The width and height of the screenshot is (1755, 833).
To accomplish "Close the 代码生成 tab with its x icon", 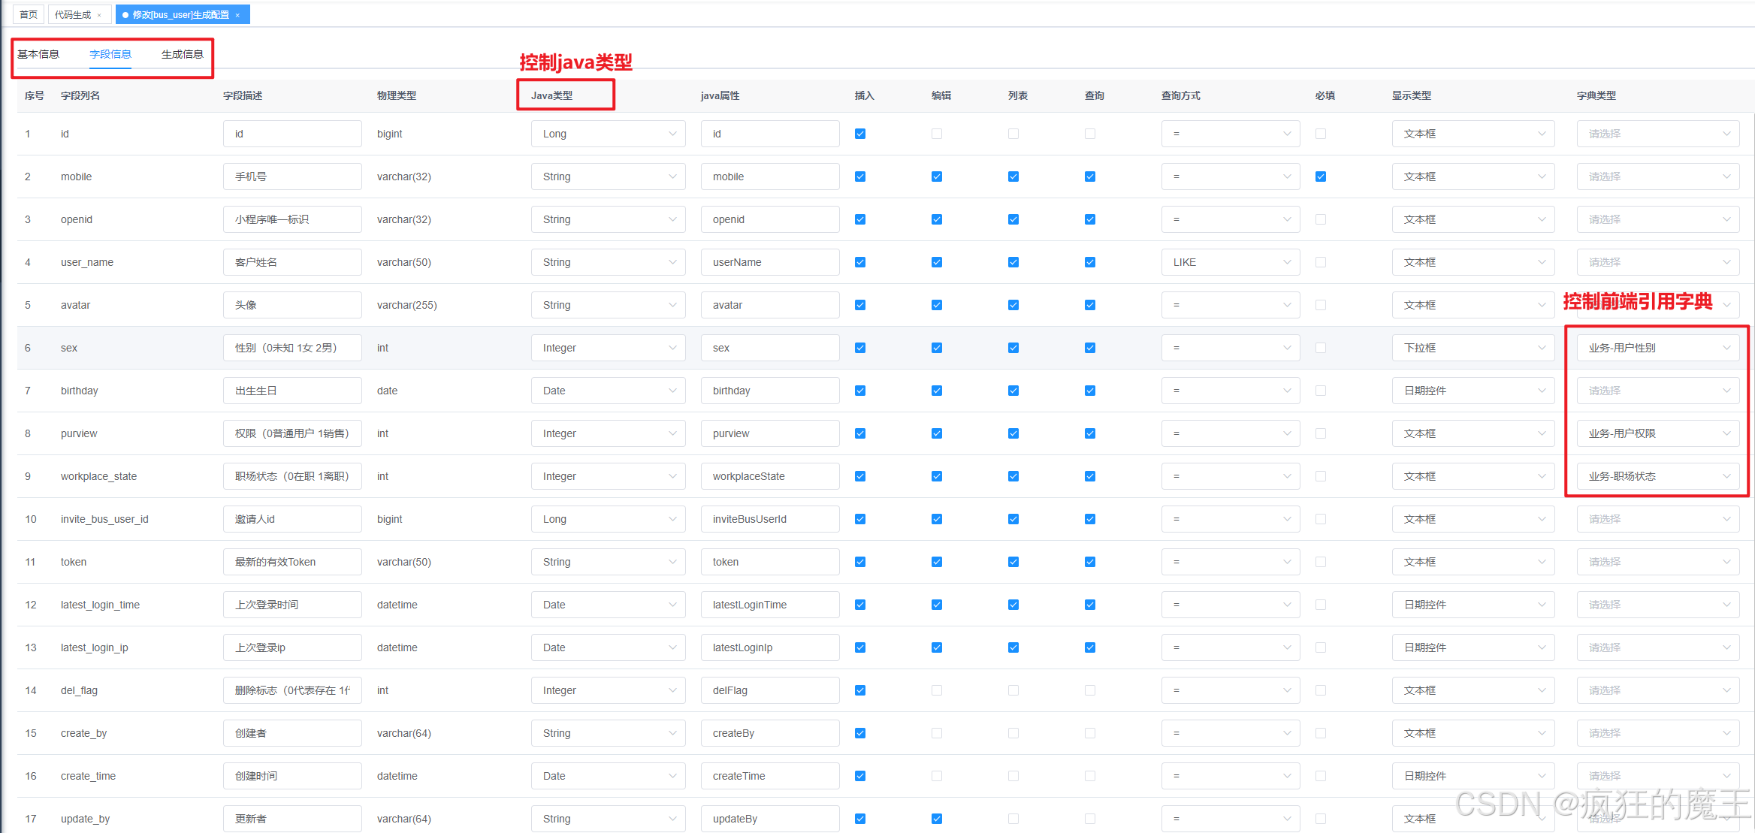I will pos(99,15).
